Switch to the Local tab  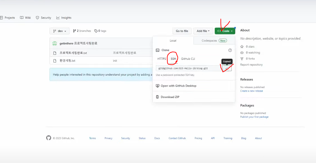[173, 41]
